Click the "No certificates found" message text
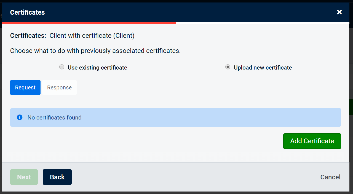The image size is (353, 194). 54,118
